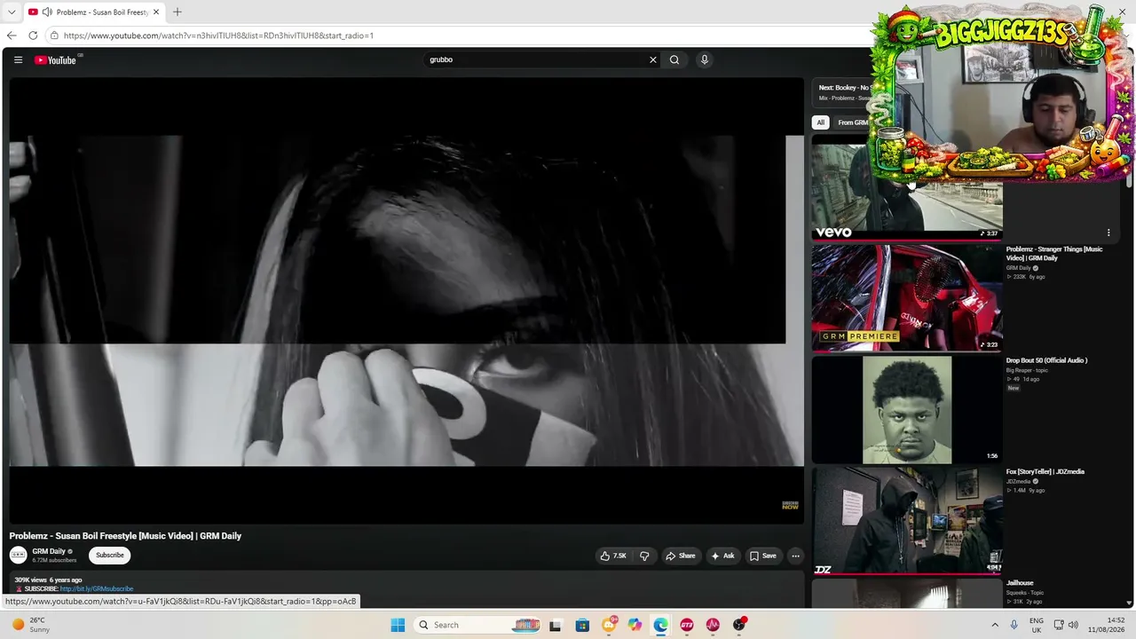The height and width of the screenshot is (639, 1136).
Task: Open the Fox [StoryTeller] video title
Action: coord(1045,472)
